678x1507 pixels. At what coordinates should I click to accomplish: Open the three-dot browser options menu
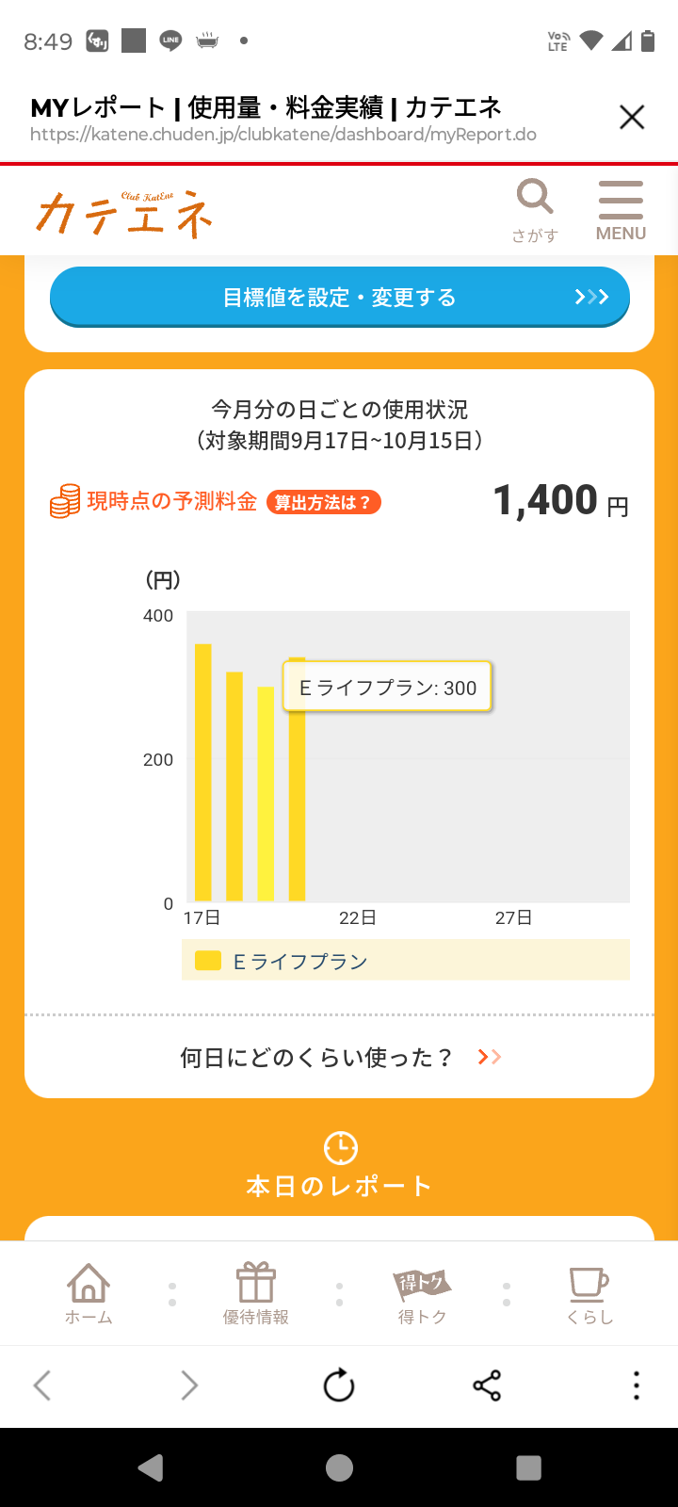[637, 1385]
